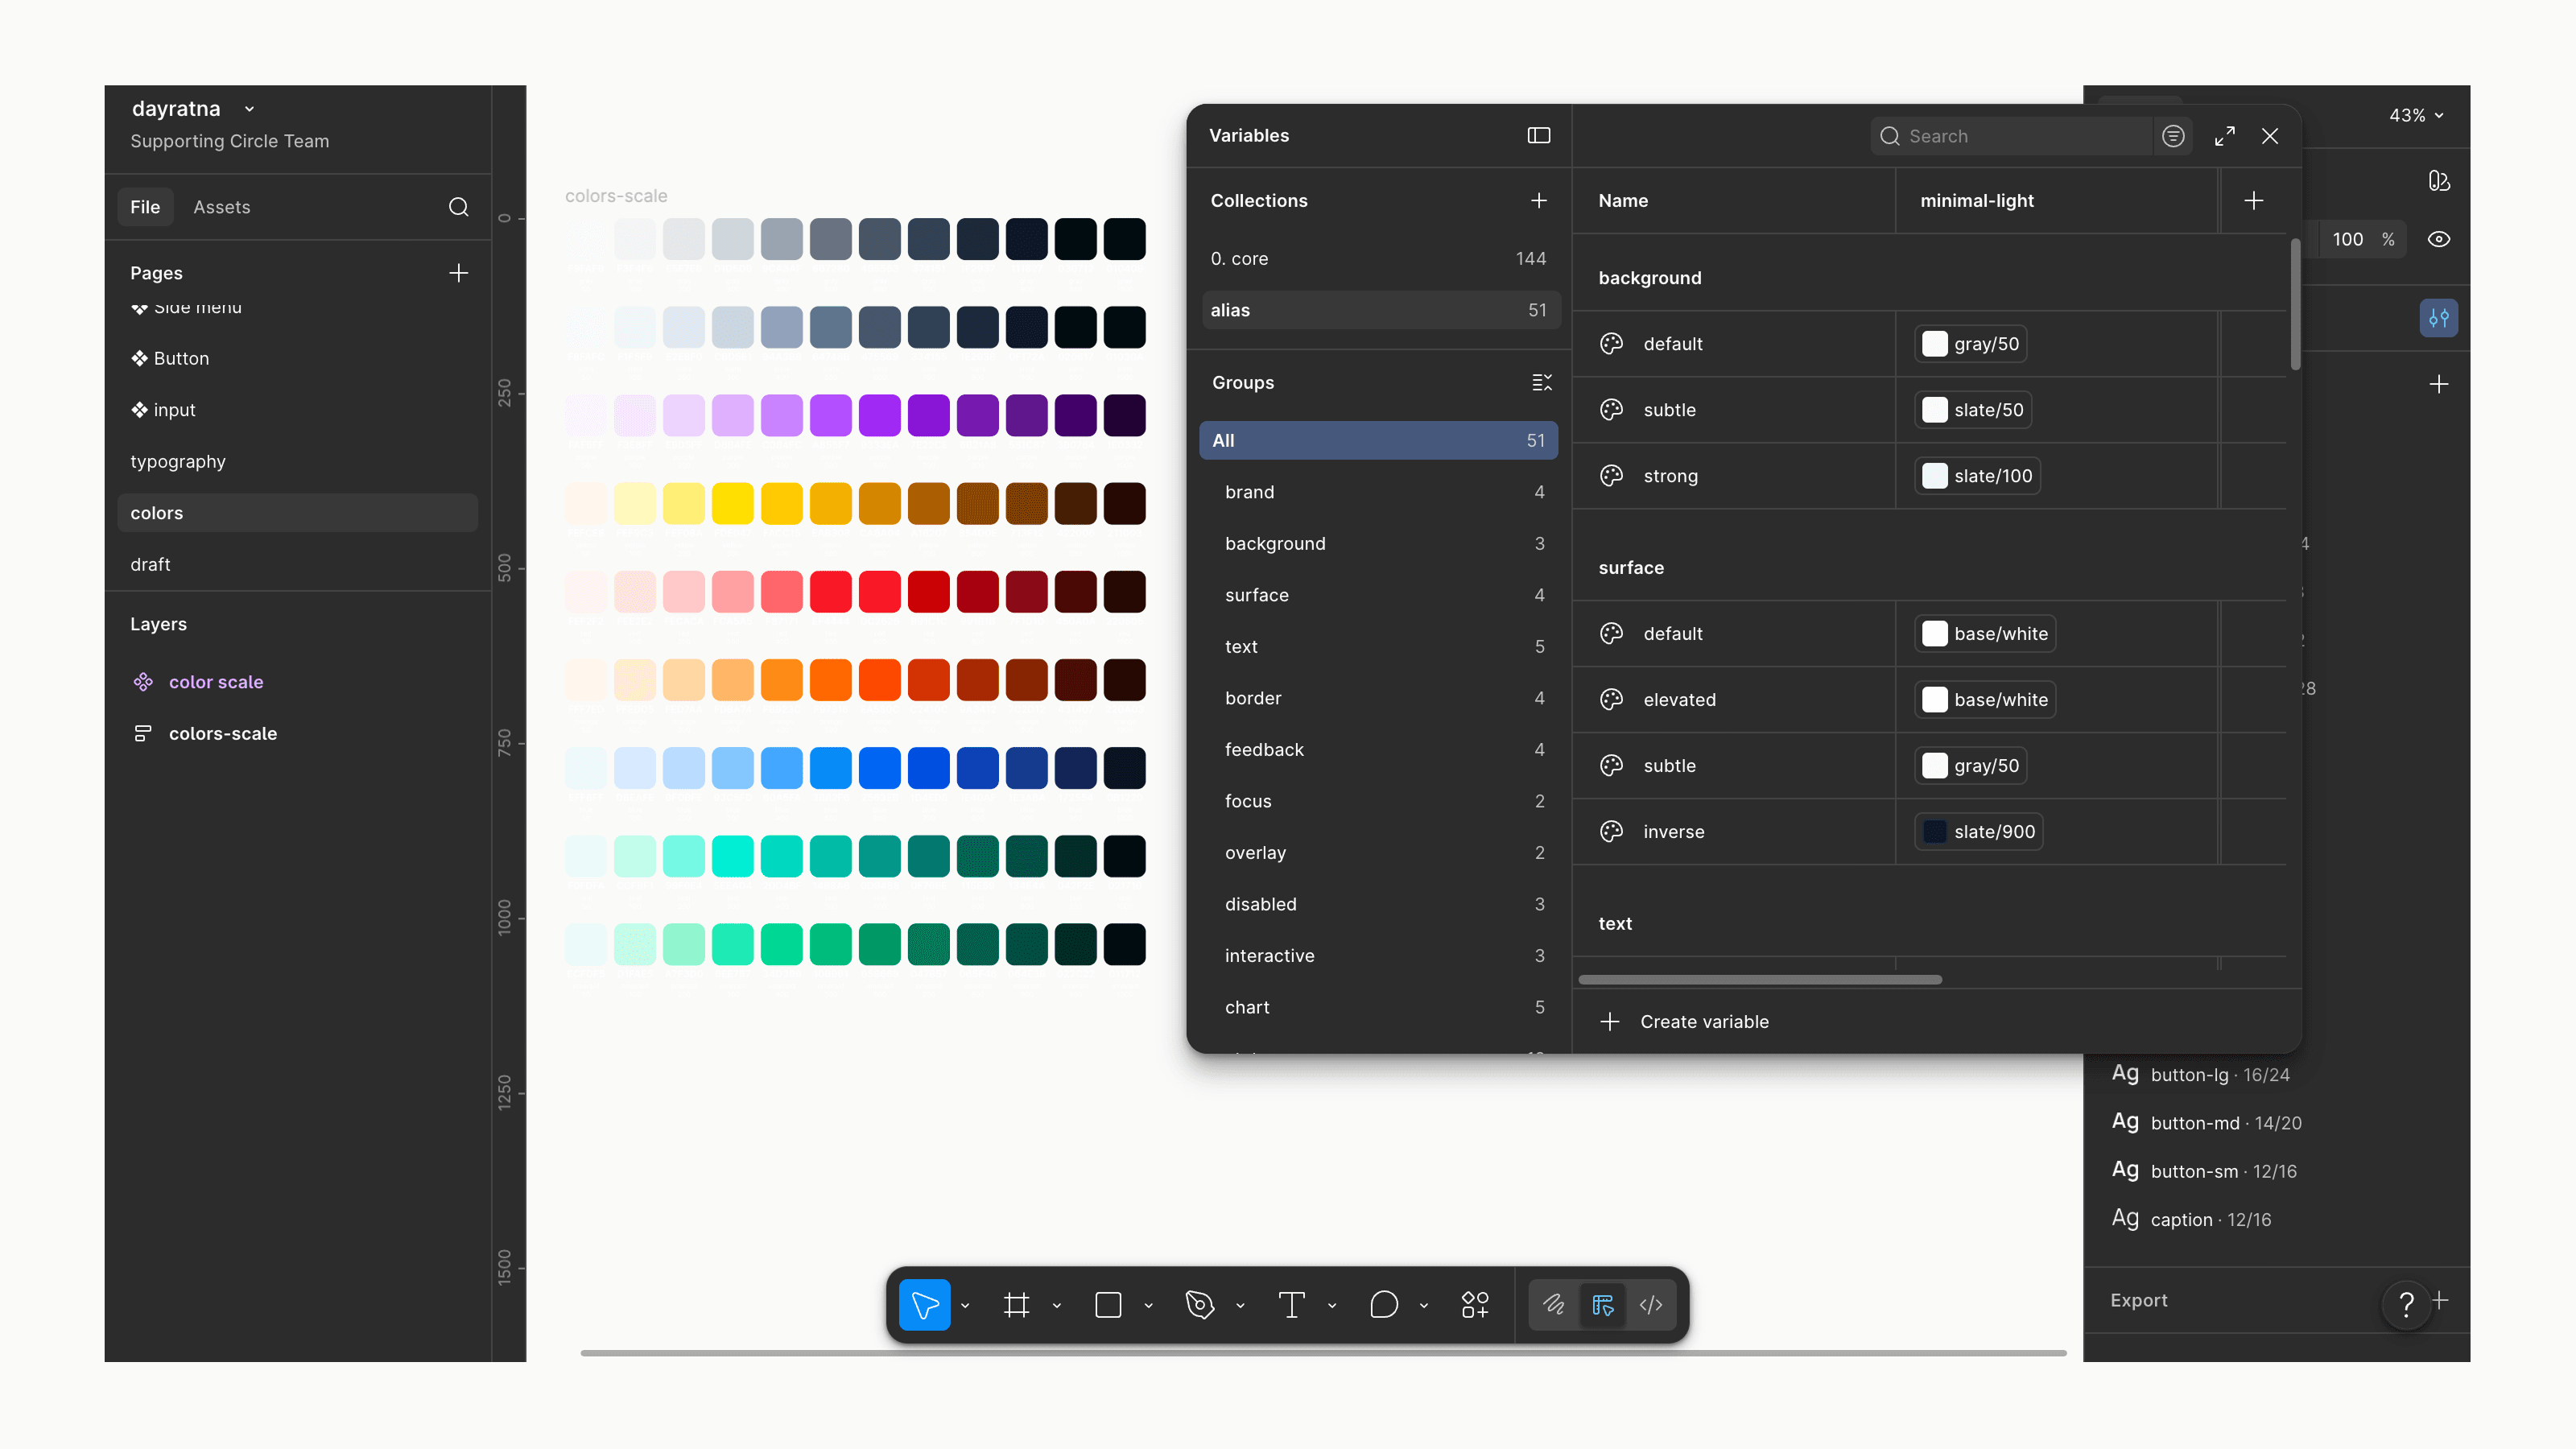The image size is (2576, 1449).
Task: Toggle layer visibility eye icon
Action: 2438,239
